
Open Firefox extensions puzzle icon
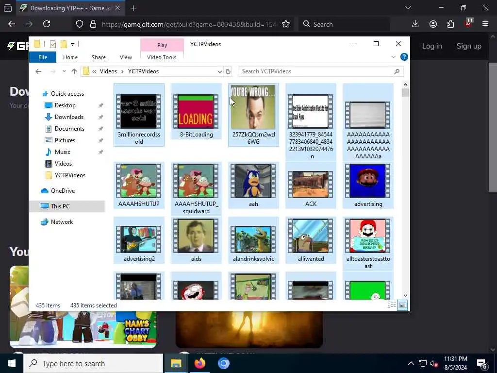pyautogui.click(x=450, y=24)
